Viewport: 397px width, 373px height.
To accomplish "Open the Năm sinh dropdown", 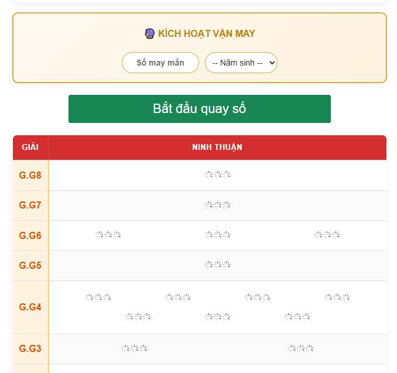I will point(241,63).
